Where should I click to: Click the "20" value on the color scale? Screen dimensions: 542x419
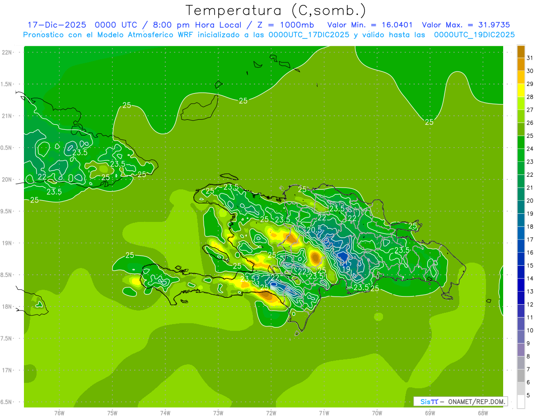(530, 201)
